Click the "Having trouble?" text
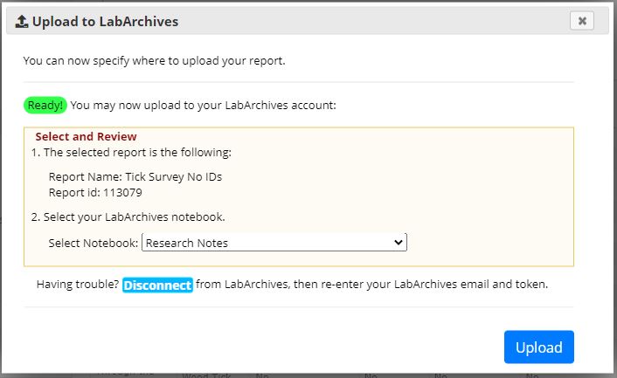This screenshot has height=378, width=617. pyautogui.click(x=78, y=285)
